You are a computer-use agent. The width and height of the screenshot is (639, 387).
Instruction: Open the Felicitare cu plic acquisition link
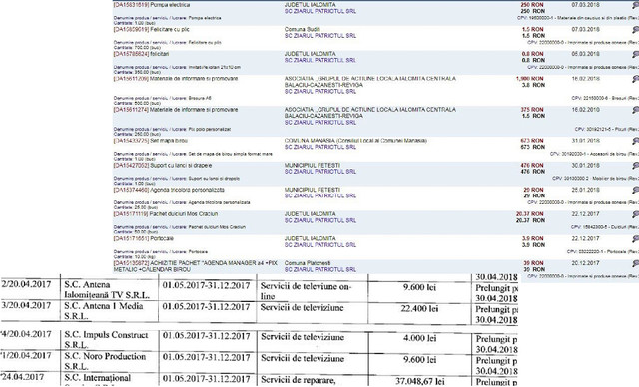pyautogui.click(x=151, y=29)
